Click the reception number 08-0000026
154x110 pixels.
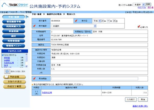coord(56,21)
